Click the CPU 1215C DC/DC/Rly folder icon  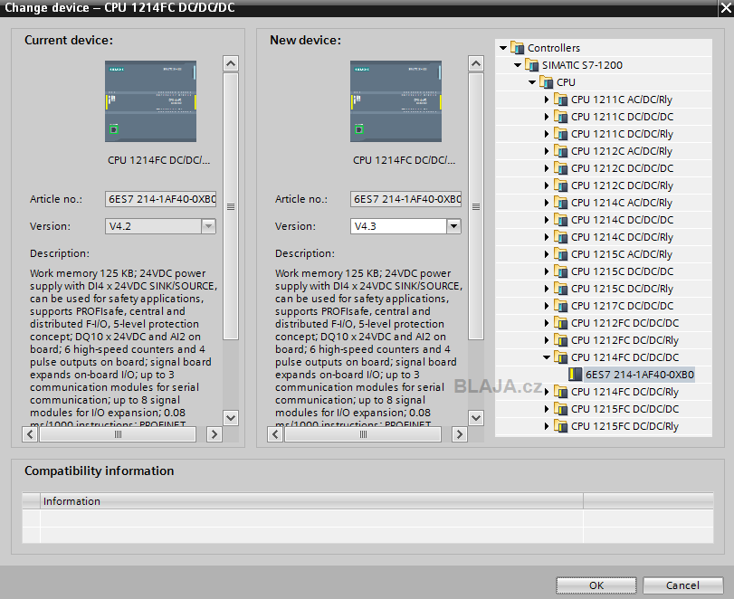pos(561,289)
